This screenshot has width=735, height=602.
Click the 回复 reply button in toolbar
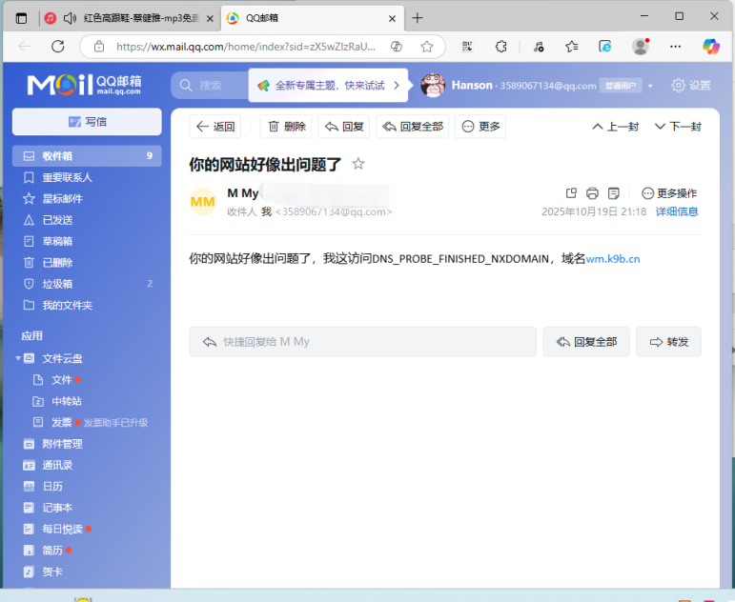click(344, 127)
